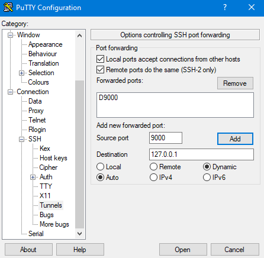Toggle Remote ports do the same checkbox
This screenshot has width=264, height=258.
(100, 70)
